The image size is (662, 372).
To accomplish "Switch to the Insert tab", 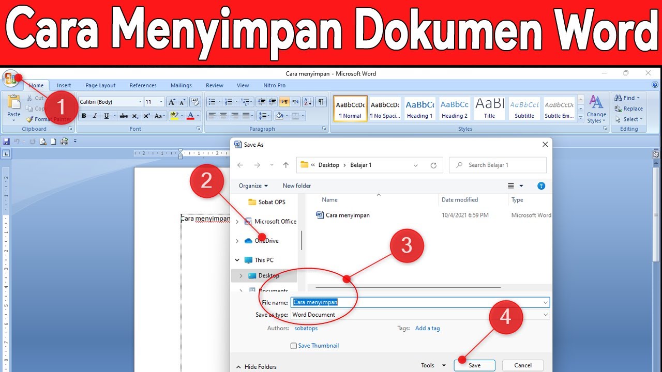I will click(64, 85).
